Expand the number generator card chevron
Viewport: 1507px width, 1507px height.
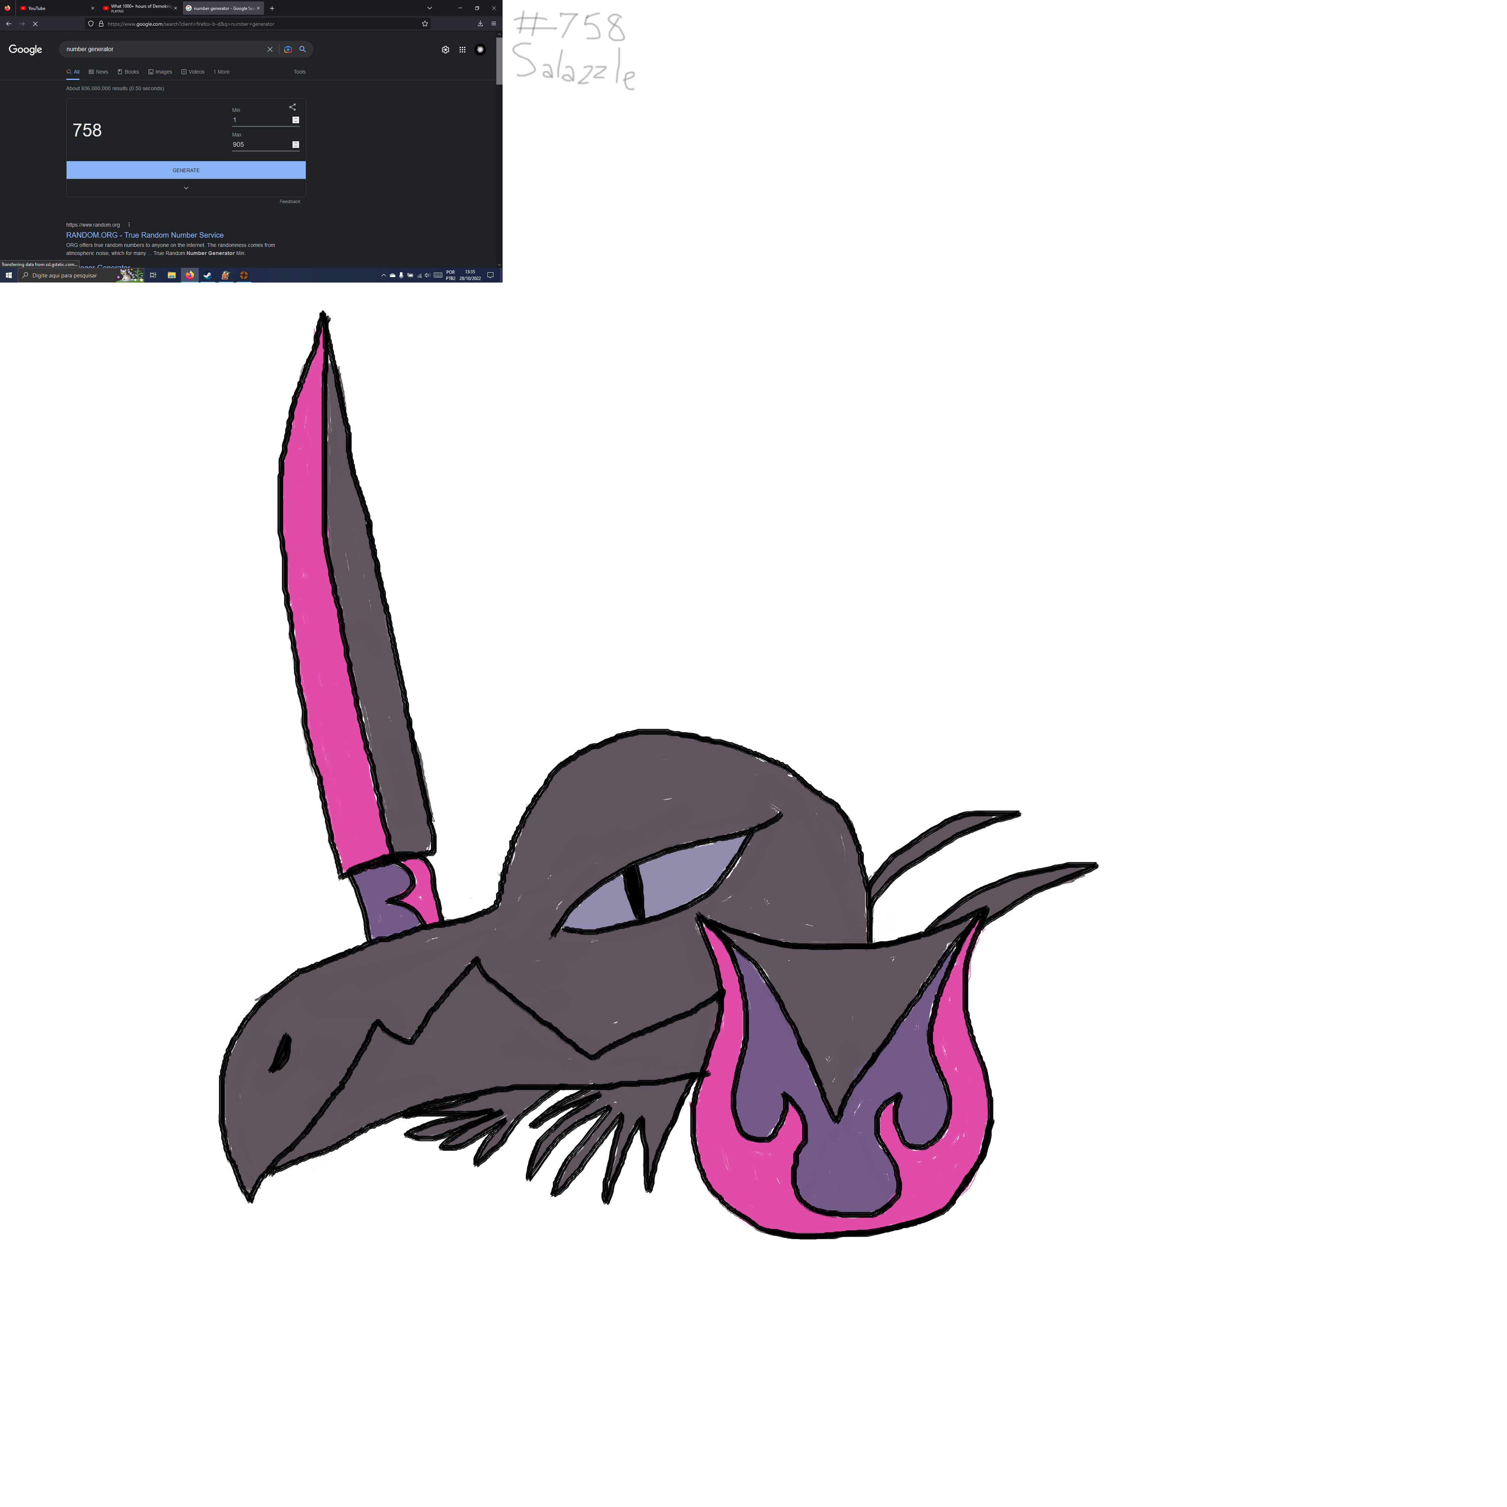pyautogui.click(x=186, y=188)
